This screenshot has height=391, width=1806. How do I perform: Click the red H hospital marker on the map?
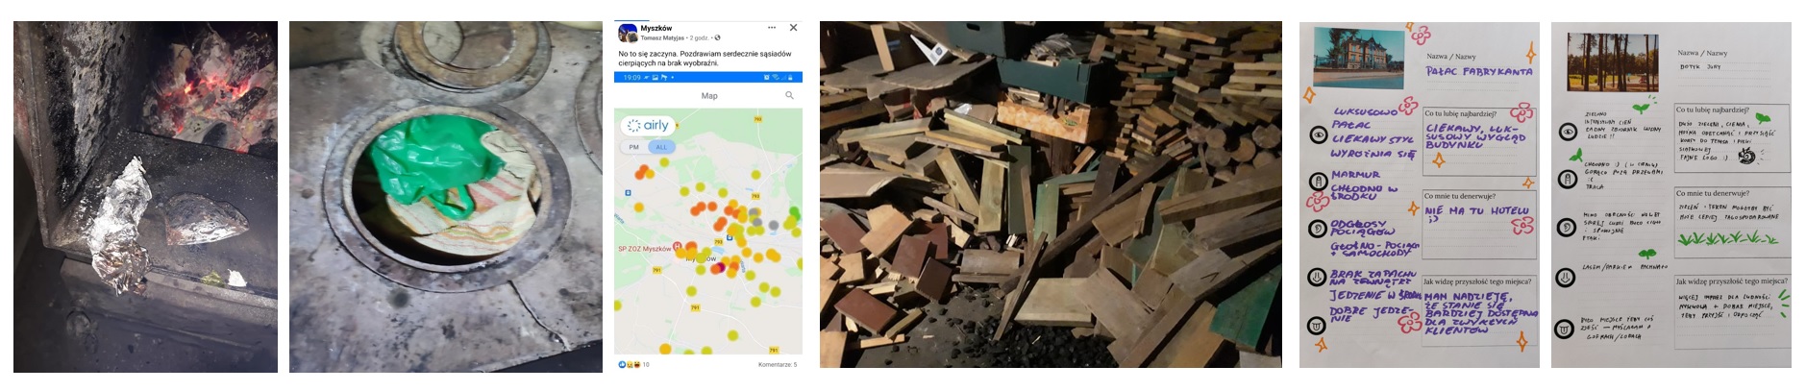[678, 246]
